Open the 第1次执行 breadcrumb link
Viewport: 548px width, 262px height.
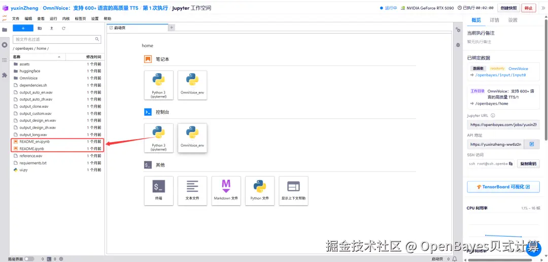[155, 8]
